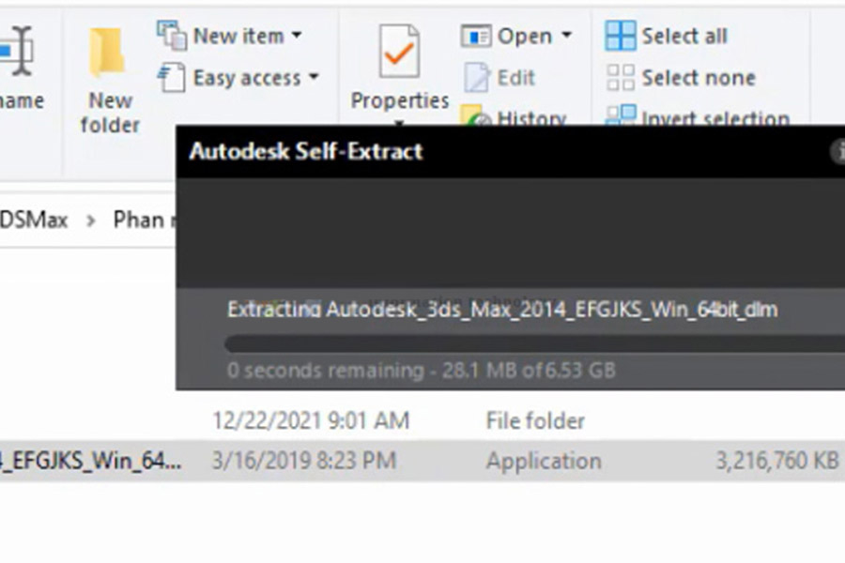The width and height of the screenshot is (845, 563).
Task: Click the Invert selection icon
Action: click(621, 114)
